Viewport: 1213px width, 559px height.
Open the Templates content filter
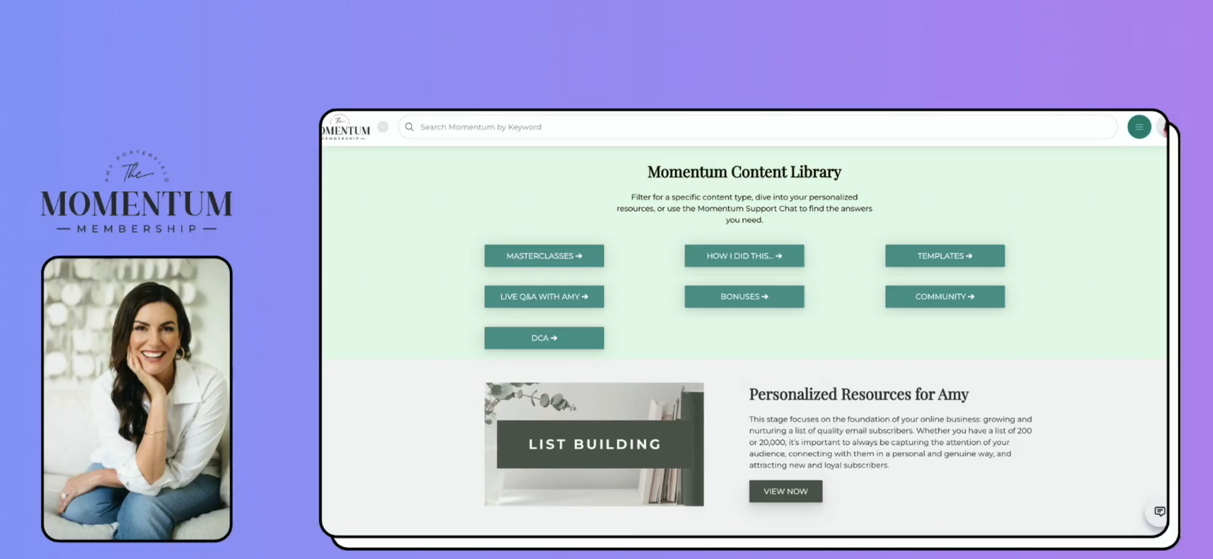coord(945,256)
